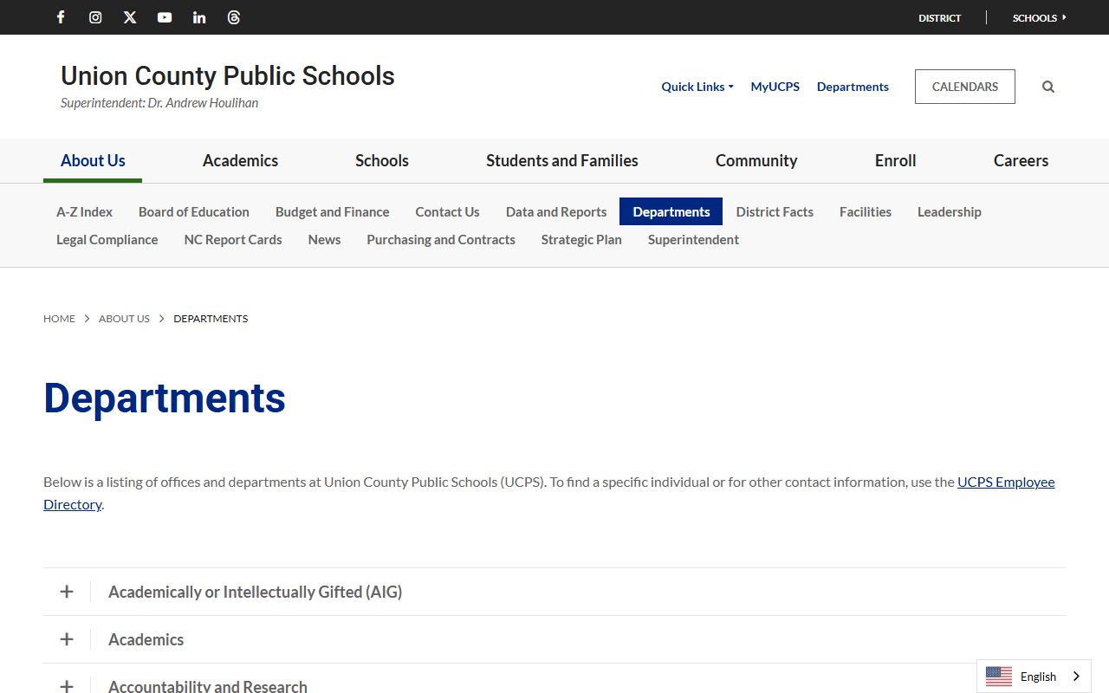Click the US flag language icon
The image size is (1109, 693).
coord(999,677)
